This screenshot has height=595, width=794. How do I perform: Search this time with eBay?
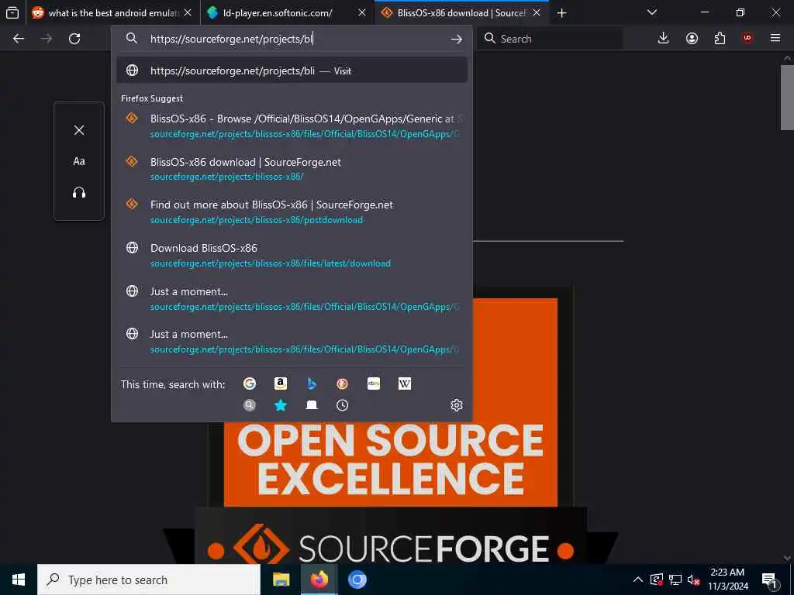click(x=374, y=383)
